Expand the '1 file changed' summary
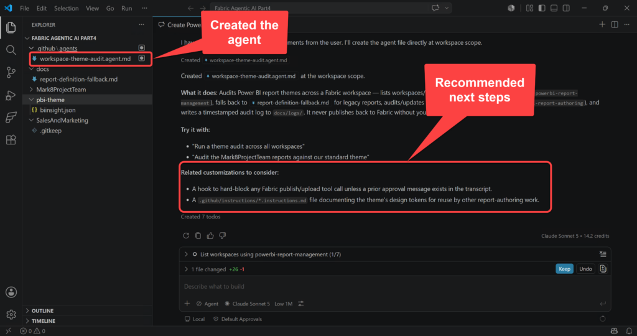 tap(186, 269)
